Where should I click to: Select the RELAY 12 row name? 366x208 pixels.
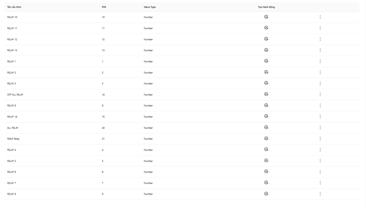(x=12, y=39)
